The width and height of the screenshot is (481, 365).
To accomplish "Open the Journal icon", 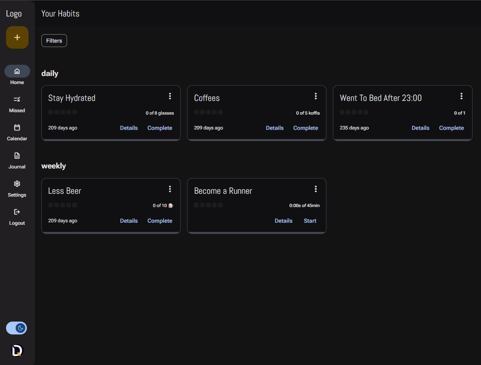I will (x=17, y=155).
